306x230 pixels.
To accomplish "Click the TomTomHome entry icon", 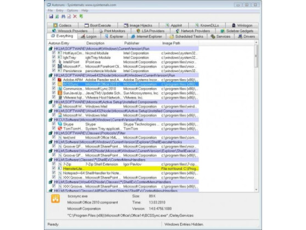I will [x=60, y=129].
